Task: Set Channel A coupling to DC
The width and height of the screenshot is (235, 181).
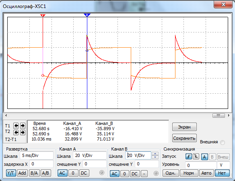Action: (84, 173)
